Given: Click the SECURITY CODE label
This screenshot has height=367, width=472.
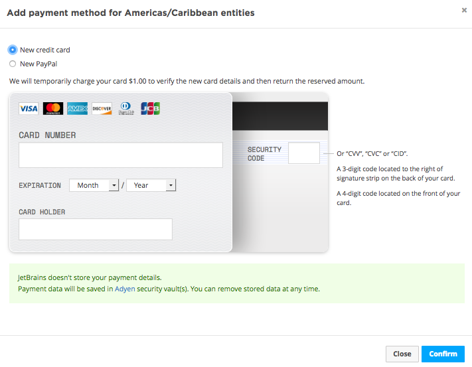Looking at the screenshot, I should (264, 154).
